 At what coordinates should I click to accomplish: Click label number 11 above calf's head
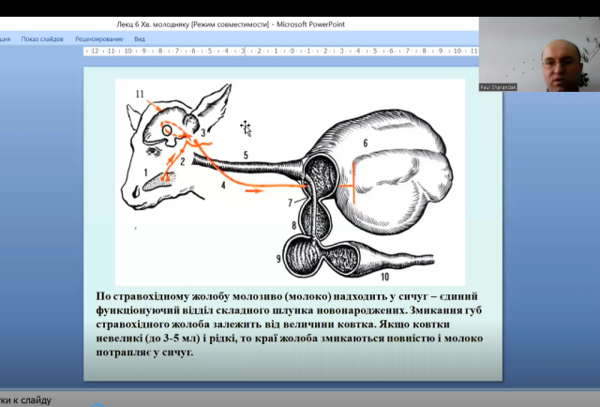[141, 95]
